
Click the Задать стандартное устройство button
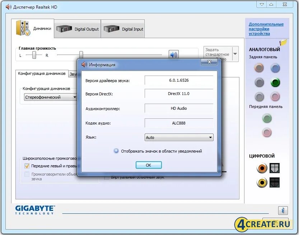pyautogui.click(x=218, y=54)
